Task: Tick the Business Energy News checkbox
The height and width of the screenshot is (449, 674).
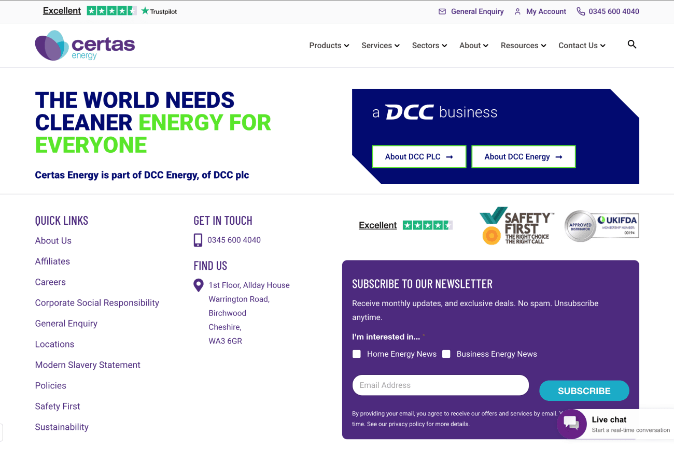Action: pos(446,354)
